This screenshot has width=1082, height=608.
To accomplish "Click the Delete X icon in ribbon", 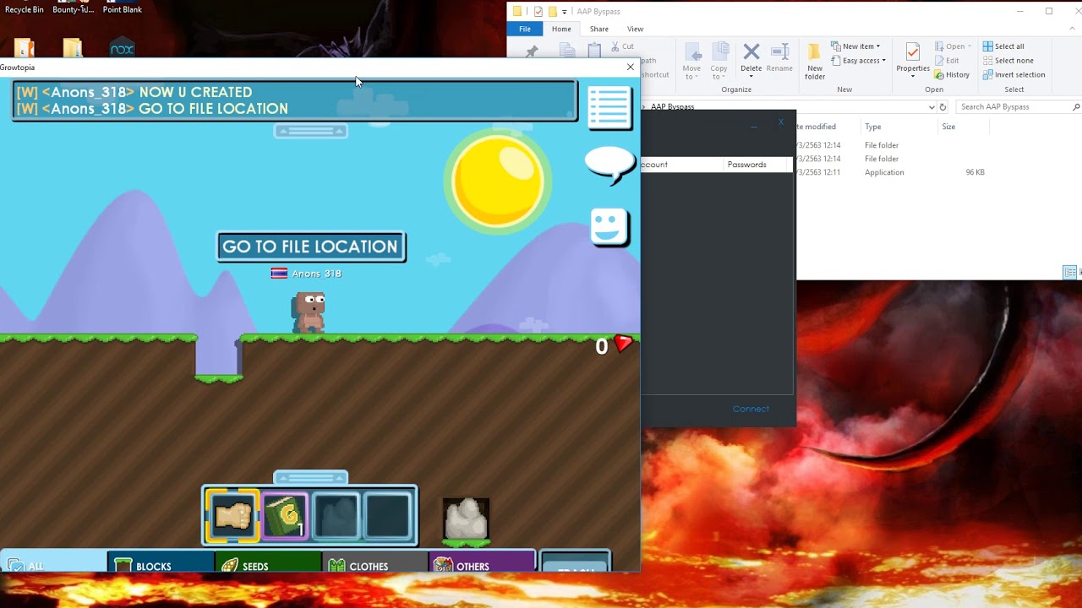I will [751, 53].
